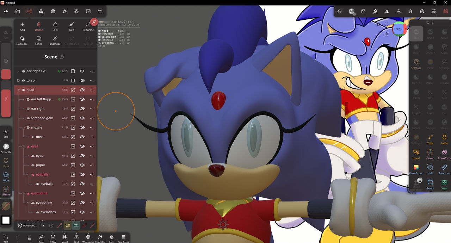451x243 pixels.
Task: Open the white color swatch
Action: coord(6,220)
